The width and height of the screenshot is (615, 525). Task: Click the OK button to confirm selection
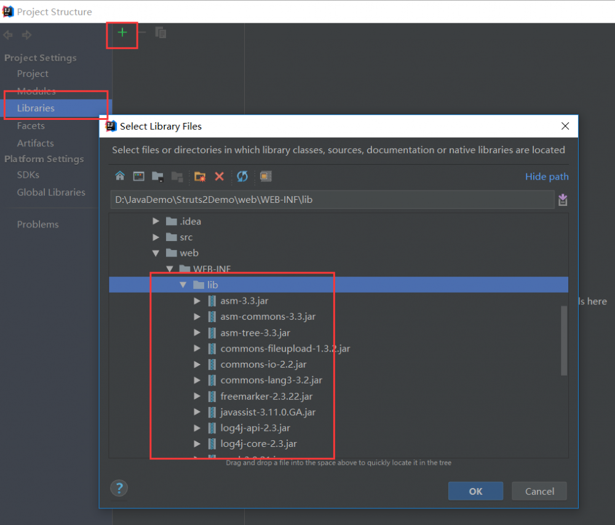(475, 491)
